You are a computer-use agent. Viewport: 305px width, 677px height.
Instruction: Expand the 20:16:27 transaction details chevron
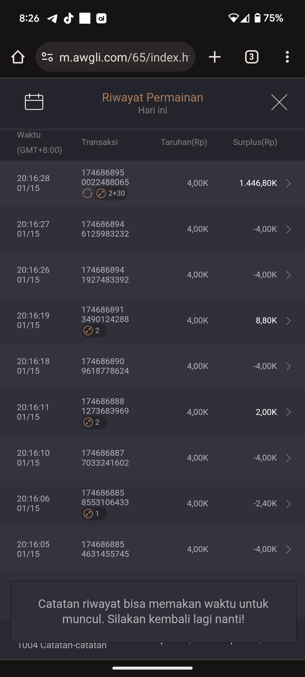click(288, 229)
